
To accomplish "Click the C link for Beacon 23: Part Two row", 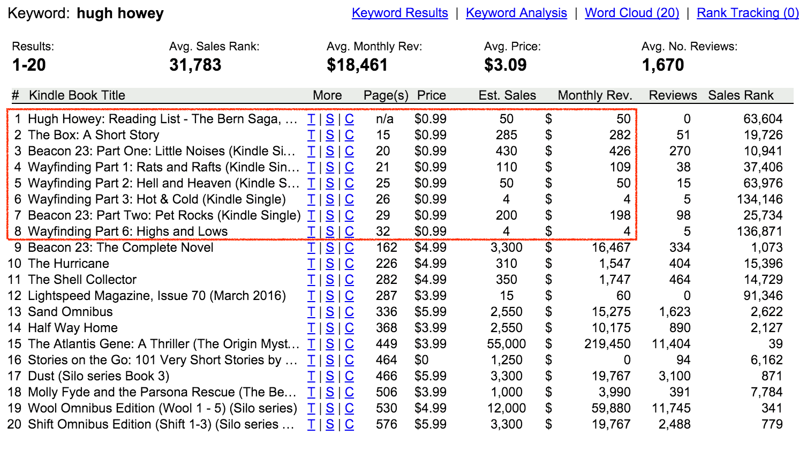I will [349, 215].
